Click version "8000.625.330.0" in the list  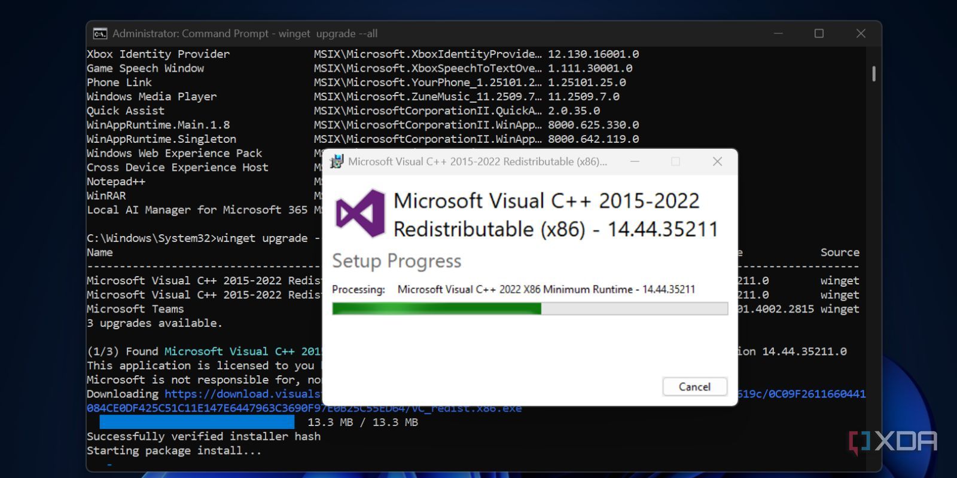click(x=593, y=125)
